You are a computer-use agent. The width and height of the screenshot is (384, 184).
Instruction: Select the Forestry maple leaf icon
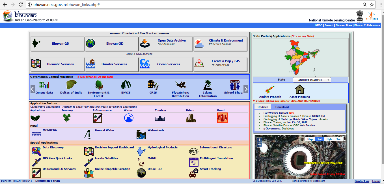67,118
